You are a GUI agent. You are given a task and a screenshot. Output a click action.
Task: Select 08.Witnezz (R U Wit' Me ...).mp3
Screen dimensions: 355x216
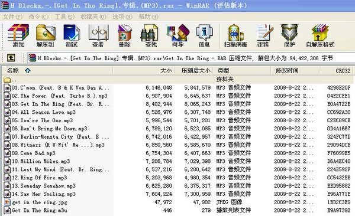click(x=58, y=145)
